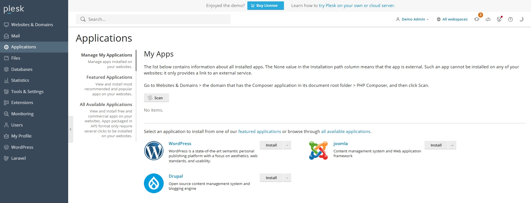This screenshot has height=203, width=531.
Task: Click the Tools & Settings sliders icon
Action: point(6,92)
